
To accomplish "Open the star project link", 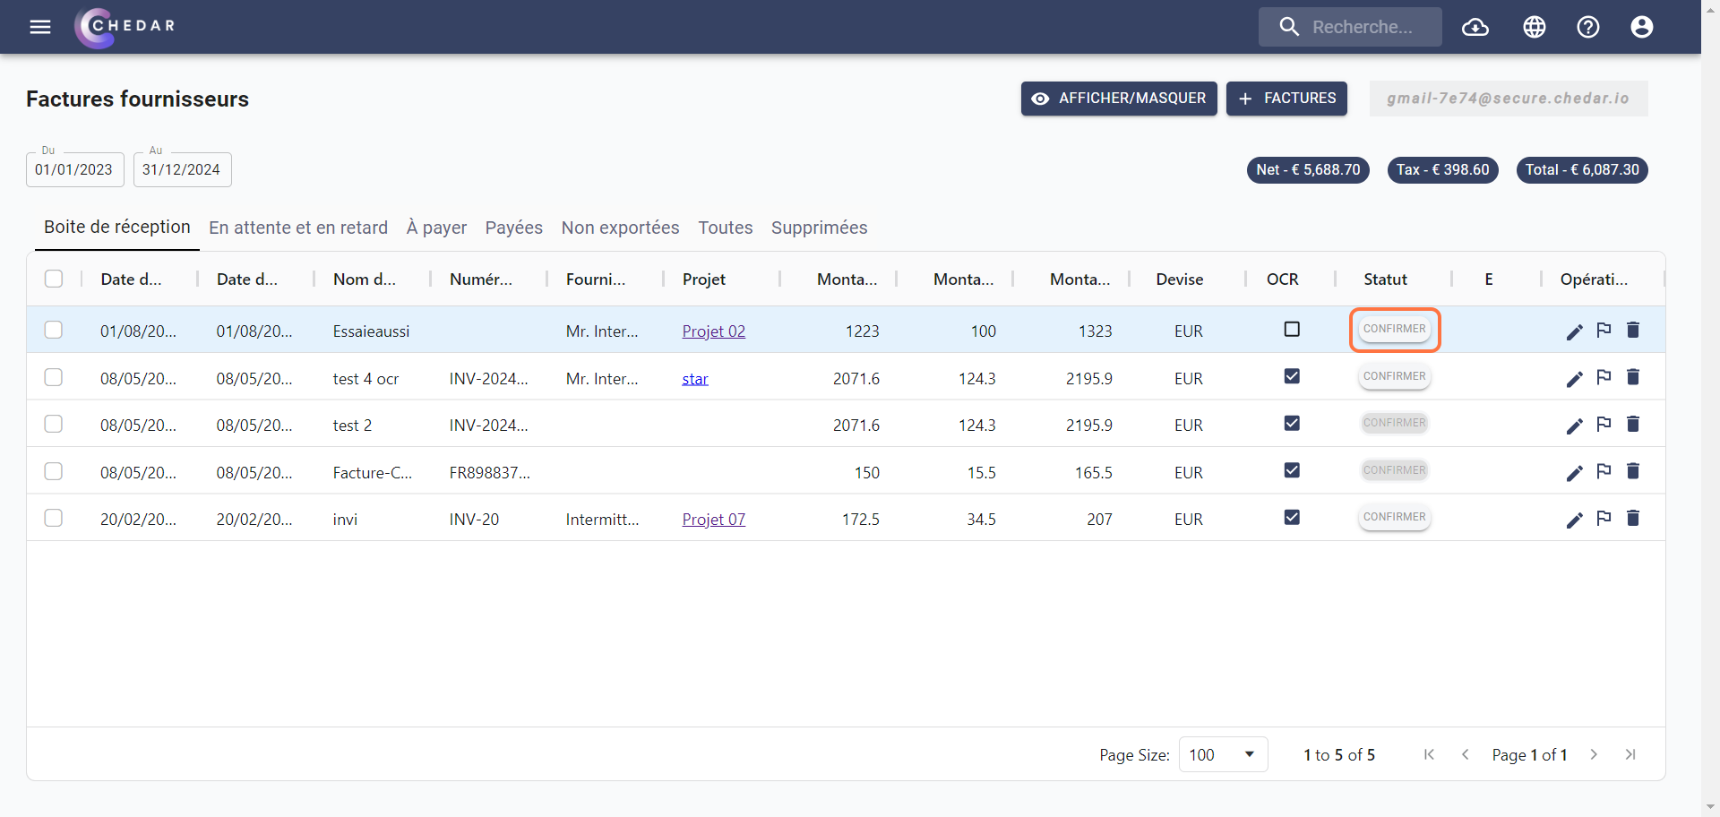I will click(x=695, y=379).
